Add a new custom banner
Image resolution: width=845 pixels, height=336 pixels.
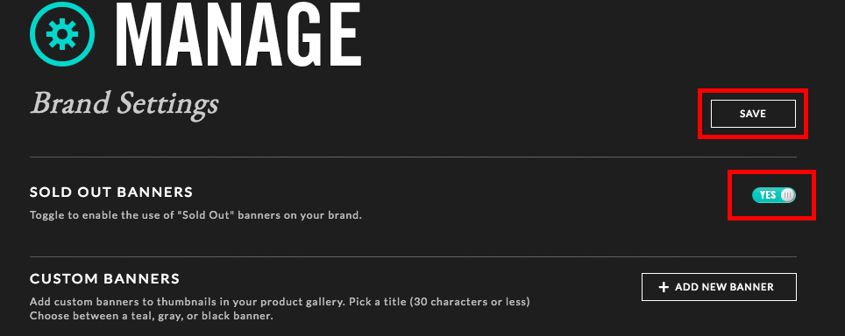click(719, 287)
